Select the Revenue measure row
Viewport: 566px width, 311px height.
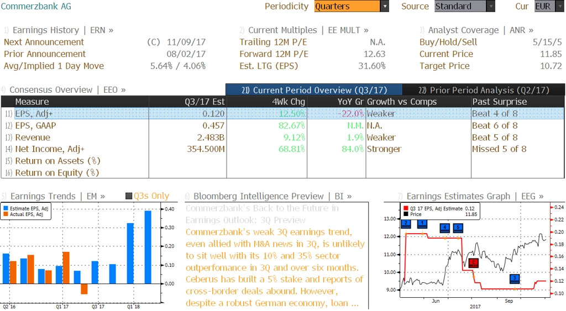[282, 138]
